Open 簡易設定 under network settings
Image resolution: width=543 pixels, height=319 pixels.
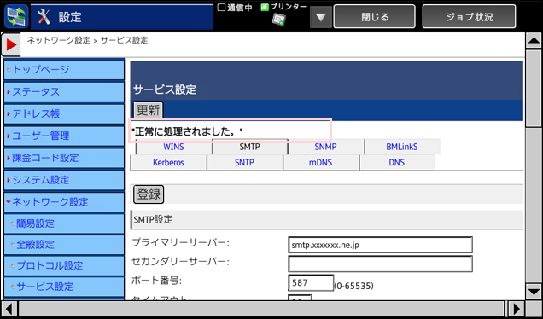(64, 223)
